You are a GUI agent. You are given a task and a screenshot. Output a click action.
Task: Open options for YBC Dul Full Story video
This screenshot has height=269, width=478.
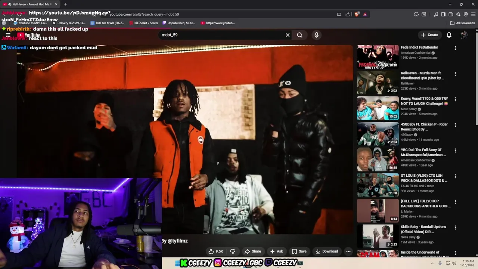coord(455,151)
